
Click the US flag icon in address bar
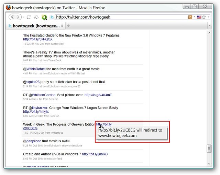tap(199, 17)
